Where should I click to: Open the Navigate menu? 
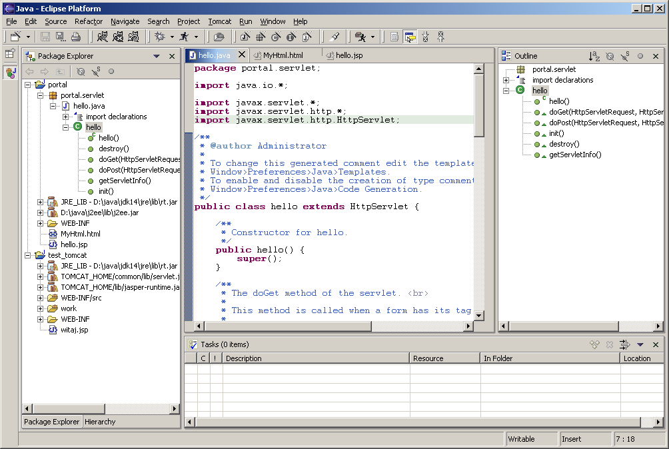[x=125, y=21]
